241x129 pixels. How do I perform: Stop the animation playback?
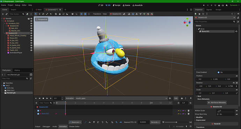(x=43, y=98)
